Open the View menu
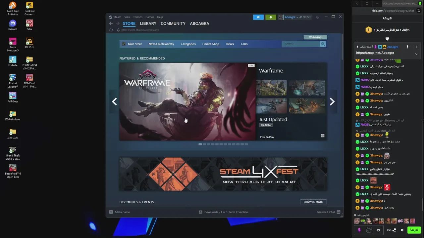The height and width of the screenshot is (238, 424). point(127,17)
